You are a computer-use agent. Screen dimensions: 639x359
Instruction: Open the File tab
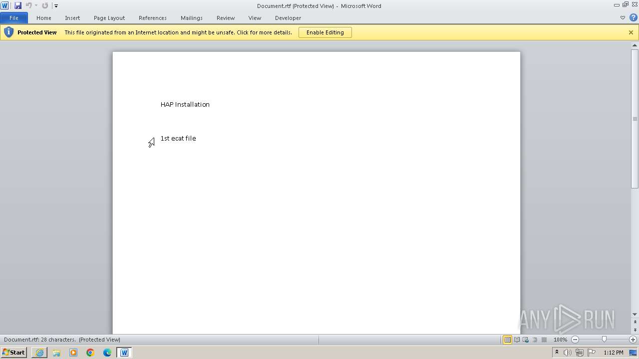click(14, 18)
